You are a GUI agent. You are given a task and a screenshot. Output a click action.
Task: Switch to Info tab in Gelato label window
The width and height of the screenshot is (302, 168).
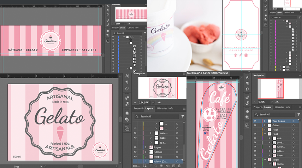[171, 108]
